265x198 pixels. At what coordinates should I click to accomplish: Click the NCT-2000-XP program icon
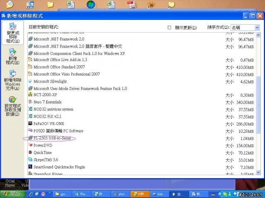(x=30, y=94)
